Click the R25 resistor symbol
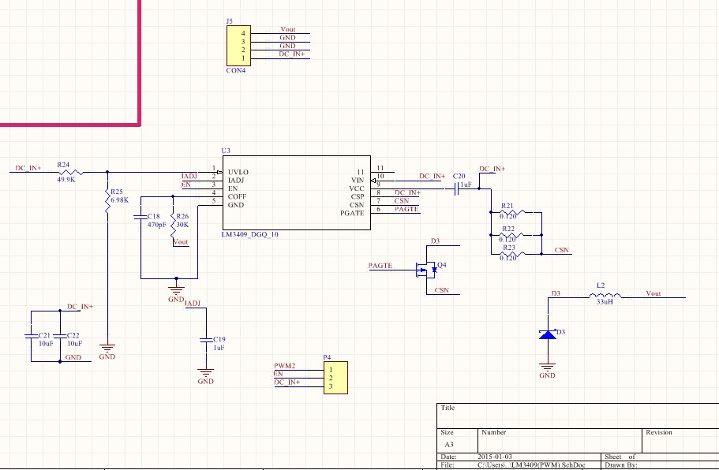719x470 pixels. click(107, 200)
